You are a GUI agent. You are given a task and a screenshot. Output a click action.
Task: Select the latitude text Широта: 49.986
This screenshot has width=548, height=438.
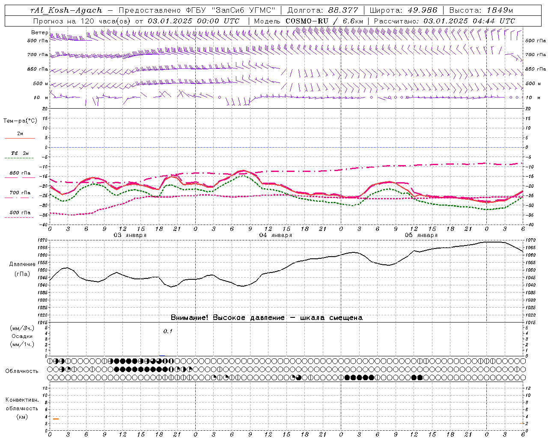point(403,10)
